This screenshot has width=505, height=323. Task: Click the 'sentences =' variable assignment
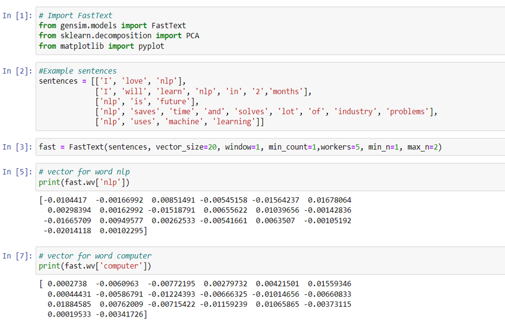pyautogui.click(x=63, y=81)
